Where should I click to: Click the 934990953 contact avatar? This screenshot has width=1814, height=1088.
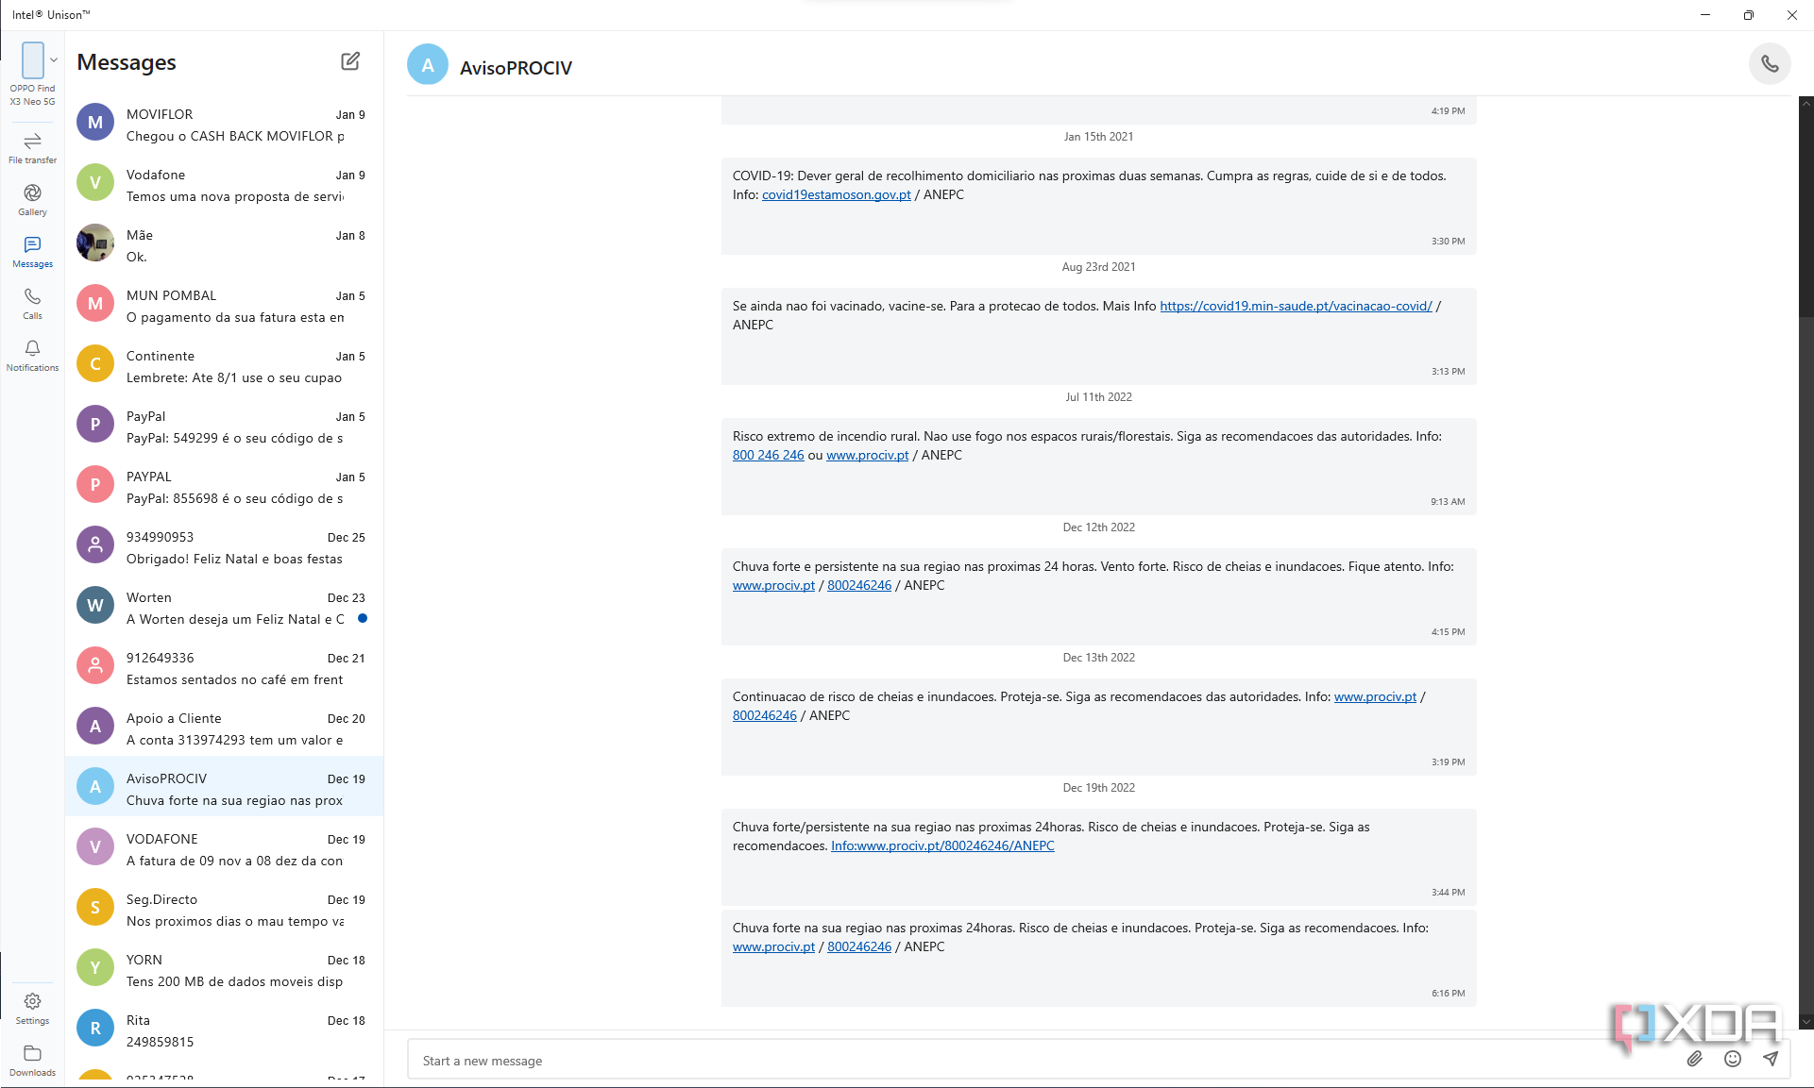(95, 545)
